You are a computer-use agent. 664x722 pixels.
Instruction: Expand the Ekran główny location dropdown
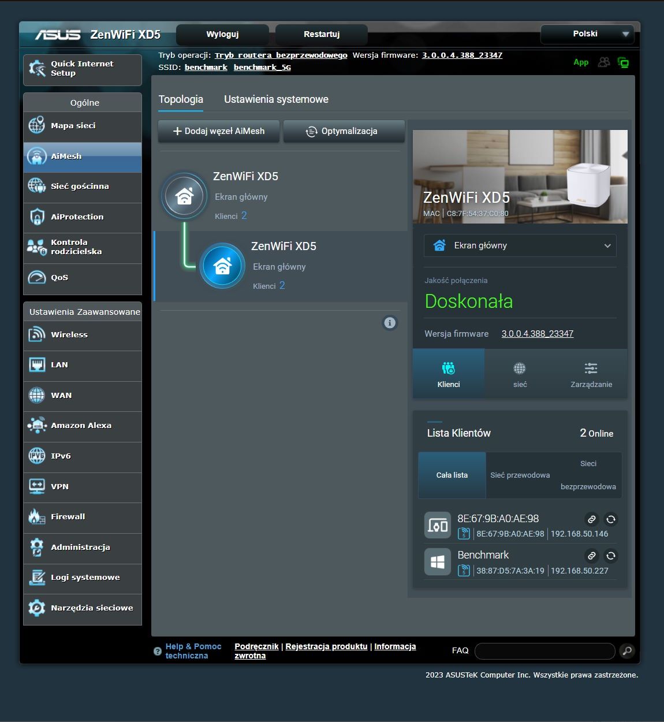point(520,245)
